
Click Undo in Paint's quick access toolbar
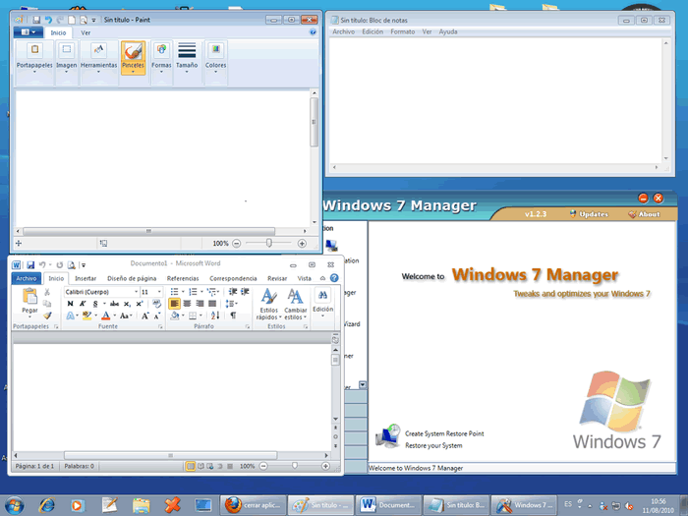point(48,20)
